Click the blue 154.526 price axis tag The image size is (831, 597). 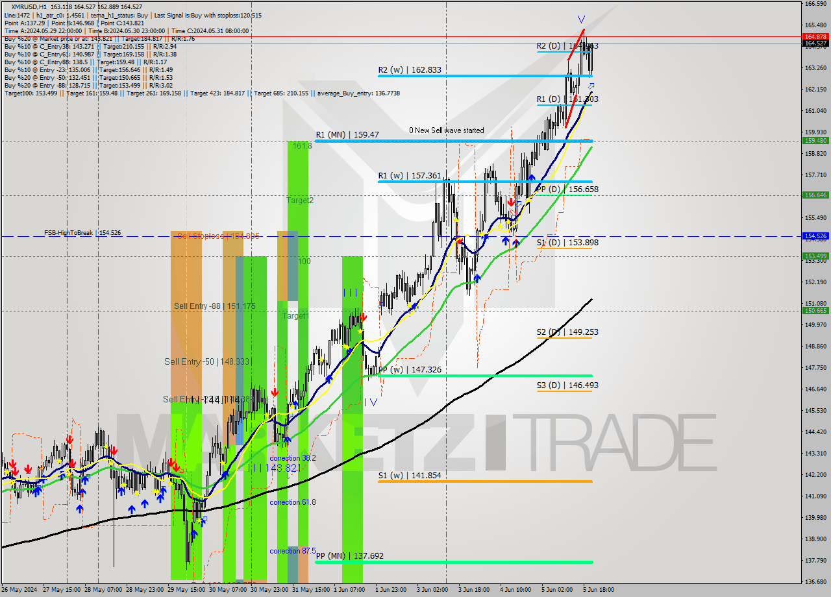pyautogui.click(x=815, y=236)
